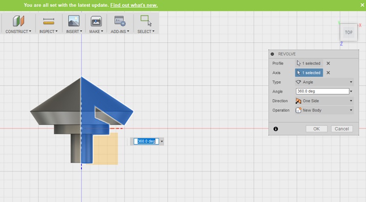Click the Add-Ins scripts icon
This screenshot has height=202, width=366.
coord(120,21)
